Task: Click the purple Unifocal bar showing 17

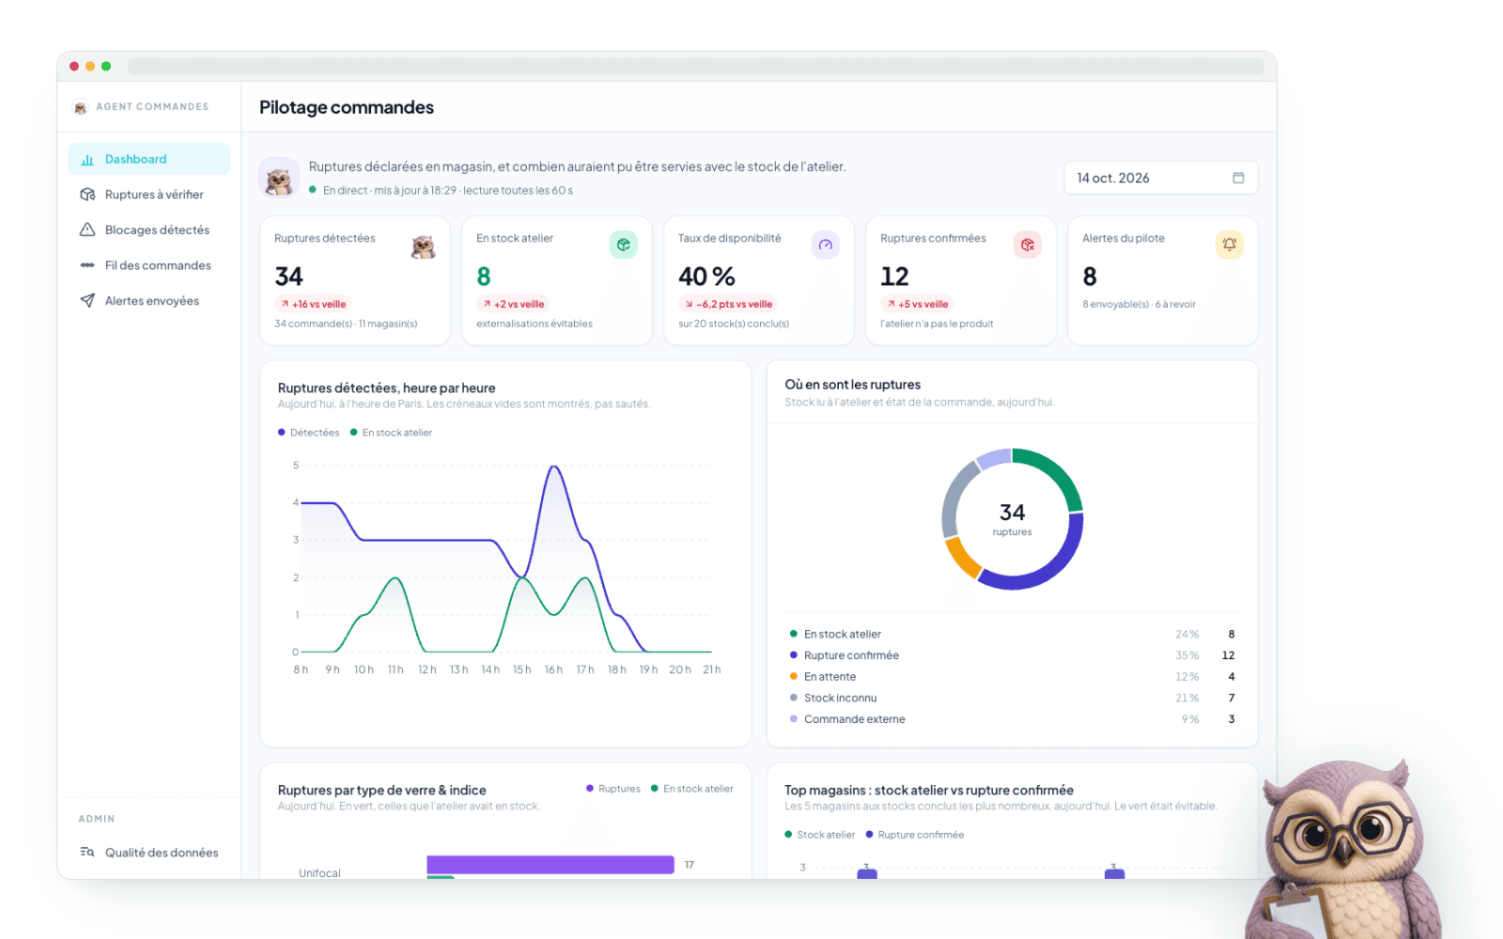Action: tap(550, 865)
